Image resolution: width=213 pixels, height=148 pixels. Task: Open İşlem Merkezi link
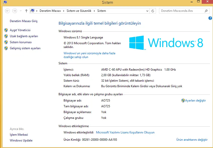pyautogui.click(x=19, y=135)
